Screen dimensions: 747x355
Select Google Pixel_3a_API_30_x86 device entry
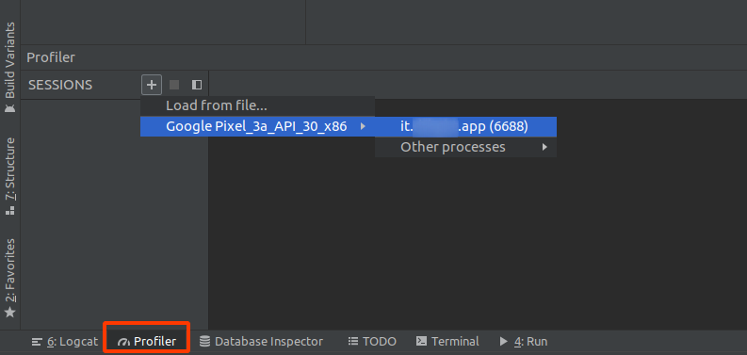click(x=257, y=126)
